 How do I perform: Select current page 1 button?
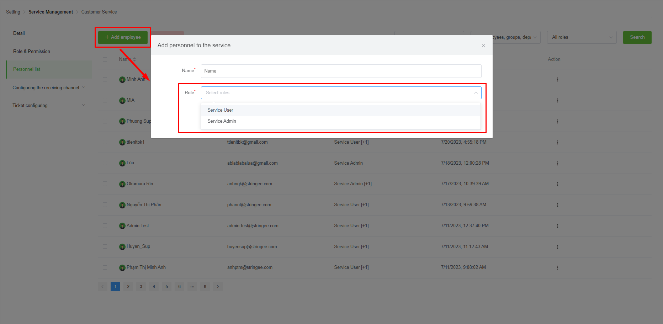click(x=115, y=287)
